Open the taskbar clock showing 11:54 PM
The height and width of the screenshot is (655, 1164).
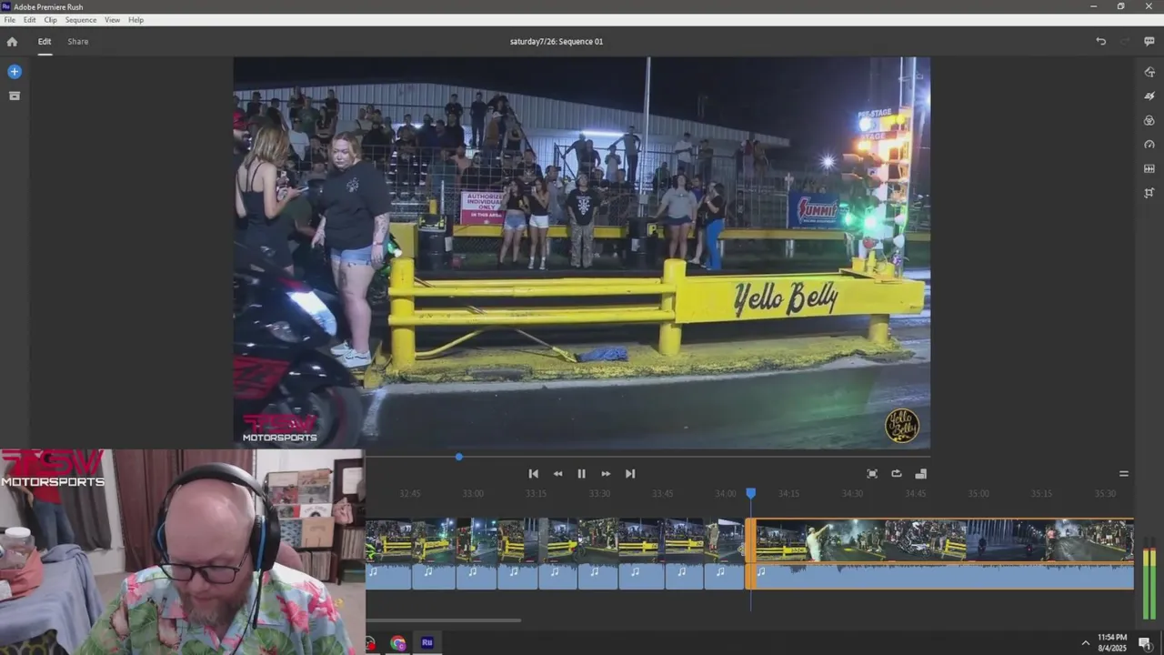tap(1112, 643)
